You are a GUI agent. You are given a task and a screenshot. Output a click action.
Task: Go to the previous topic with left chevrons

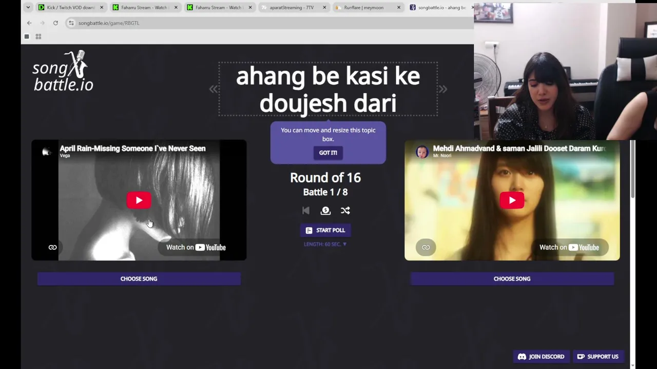[214, 89]
